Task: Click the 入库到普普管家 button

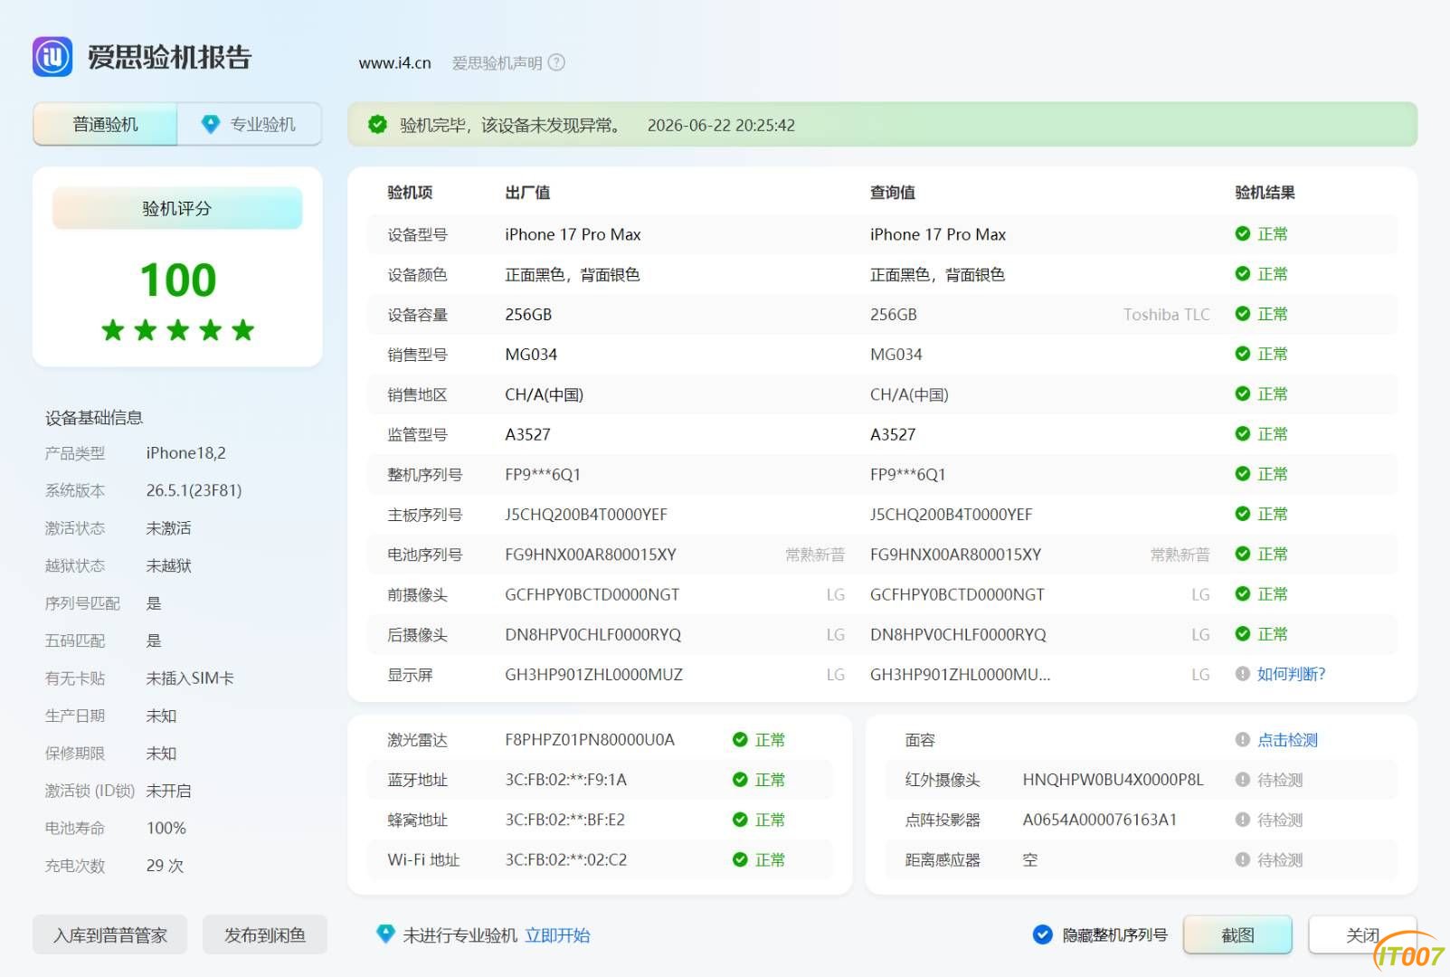Action: click(x=110, y=934)
